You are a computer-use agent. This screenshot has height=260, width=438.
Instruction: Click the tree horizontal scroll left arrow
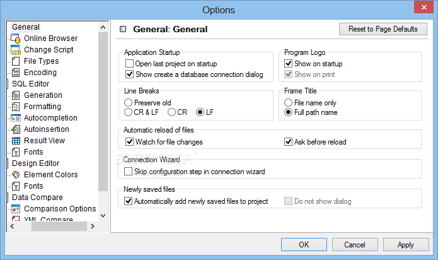point(12,226)
